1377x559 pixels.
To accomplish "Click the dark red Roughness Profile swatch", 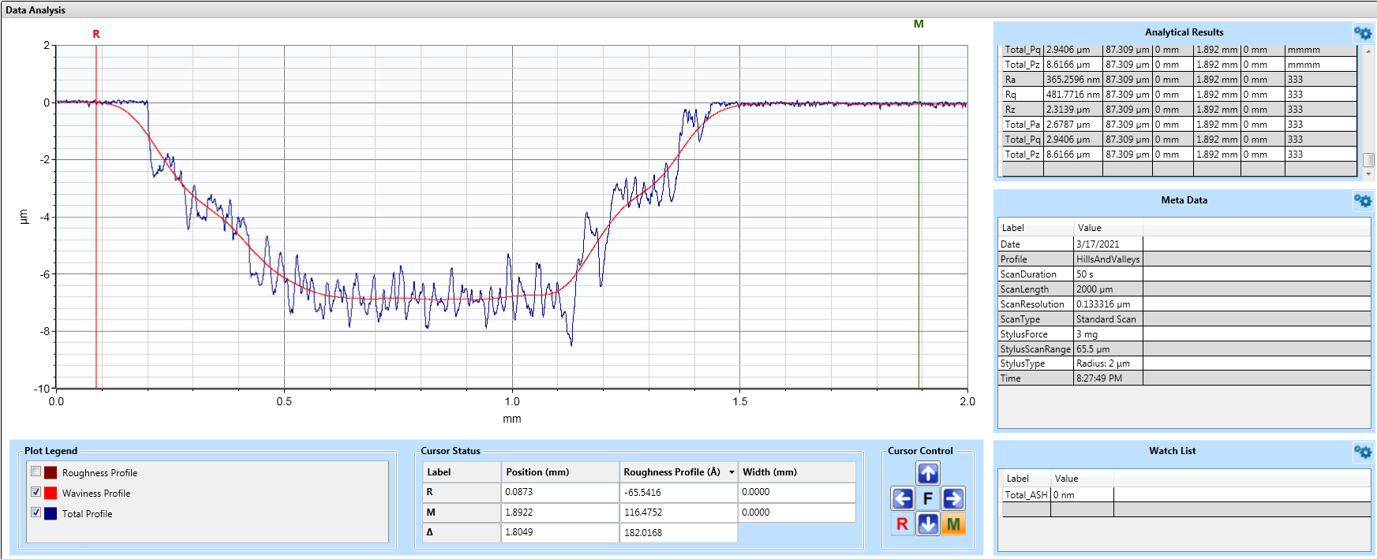I will [x=51, y=473].
